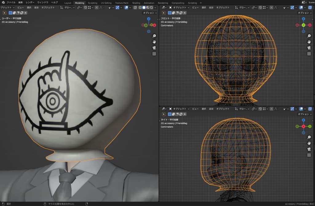The width and height of the screenshot is (315, 206).
Task: Click the zoom magnifier in the left viewport
Action: pos(154,36)
